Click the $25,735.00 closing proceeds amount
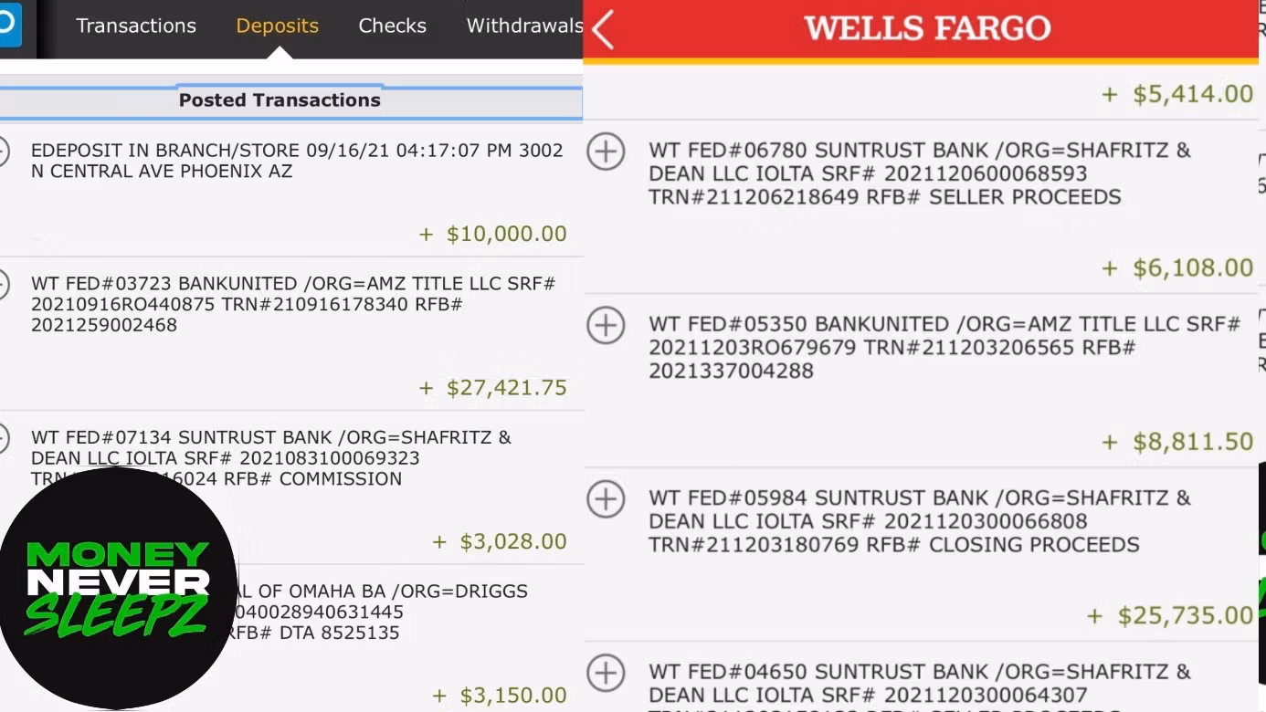Screen dimensions: 1266x712 [x=1185, y=615]
